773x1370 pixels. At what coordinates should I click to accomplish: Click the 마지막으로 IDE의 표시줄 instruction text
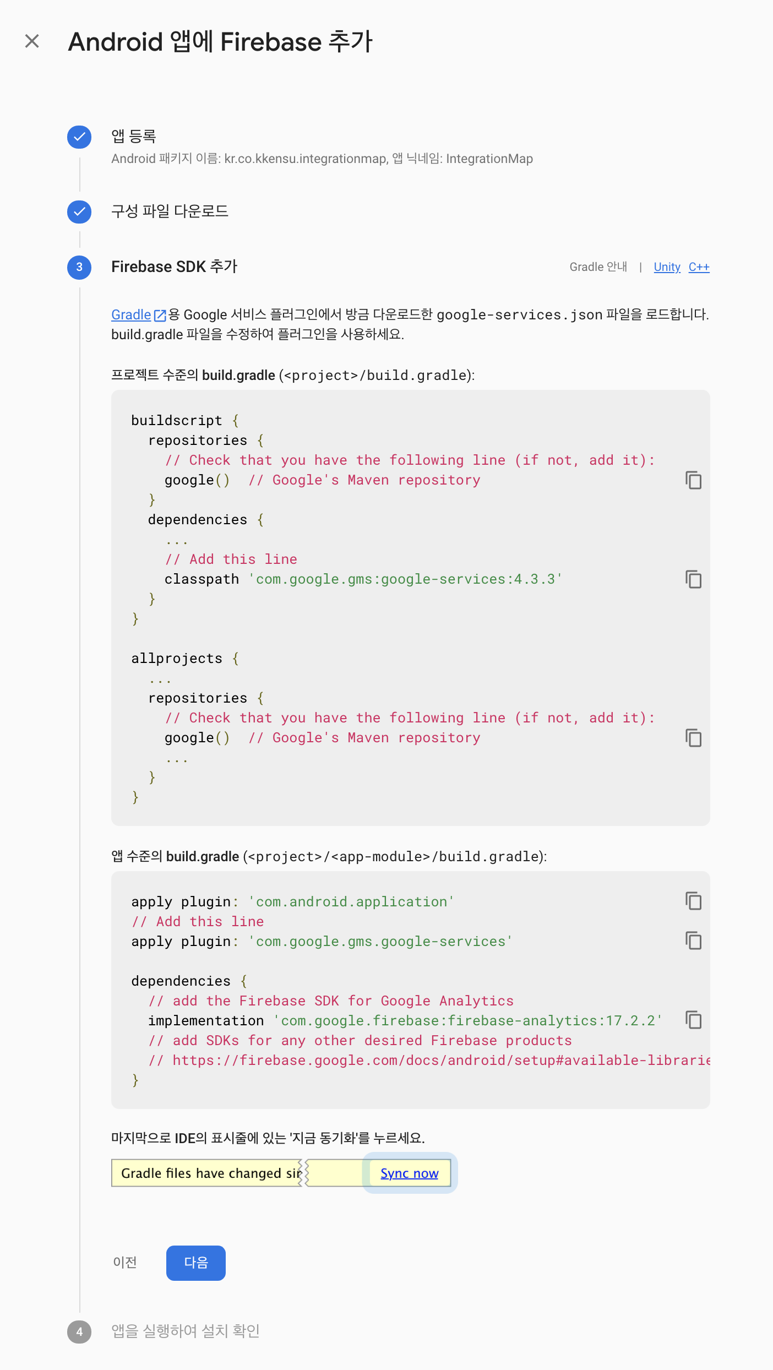(268, 1138)
